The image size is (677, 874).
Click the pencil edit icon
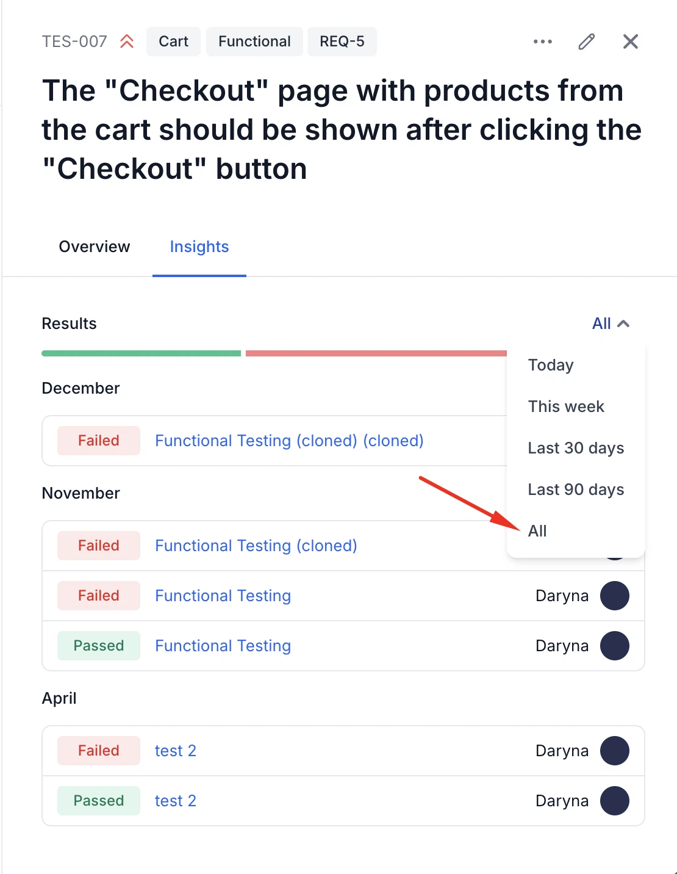tap(586, 42)
